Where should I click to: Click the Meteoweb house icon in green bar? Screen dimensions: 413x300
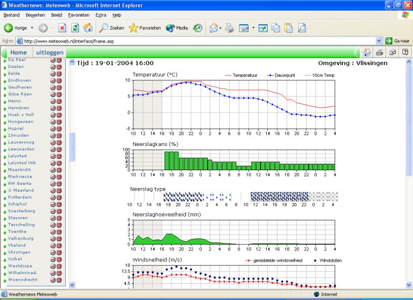367,52
